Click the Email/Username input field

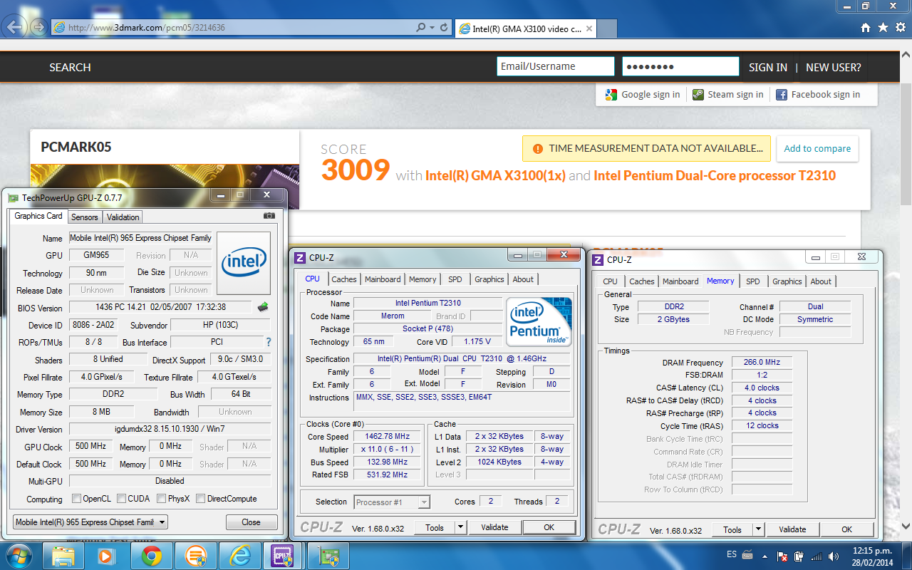click(x=556, y=66)
